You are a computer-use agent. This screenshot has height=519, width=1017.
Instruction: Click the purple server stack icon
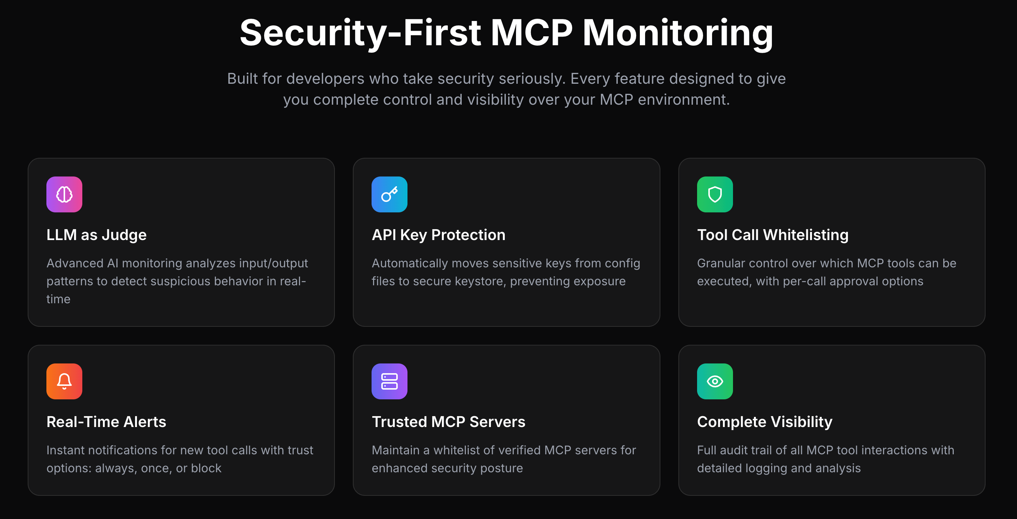tap(389, 381)
